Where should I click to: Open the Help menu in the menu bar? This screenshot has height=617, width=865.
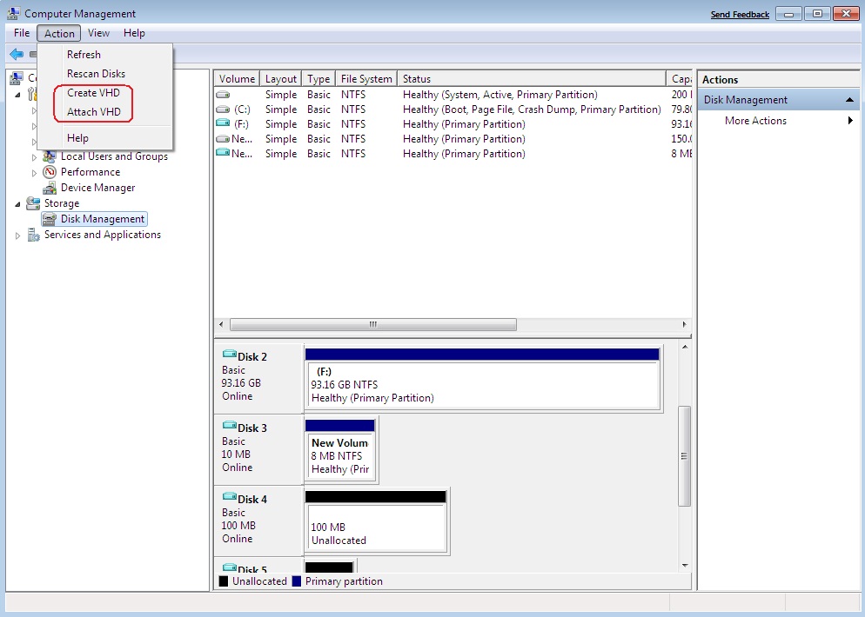click(134, 33)
